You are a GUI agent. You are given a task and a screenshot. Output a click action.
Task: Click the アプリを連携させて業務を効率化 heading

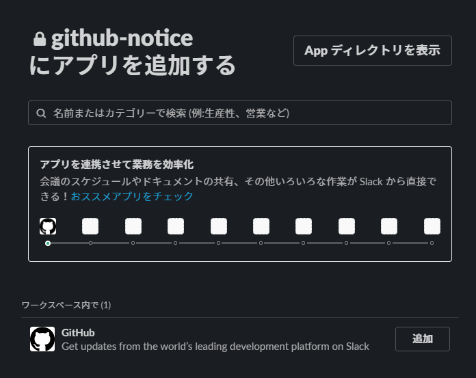(117, 165)
